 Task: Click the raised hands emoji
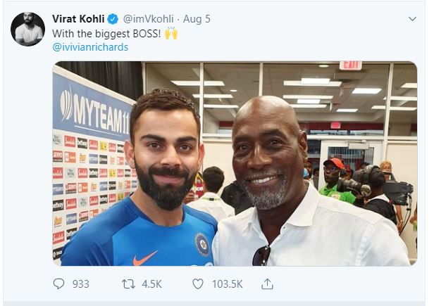pyautogui.click(x=171, y=33)
